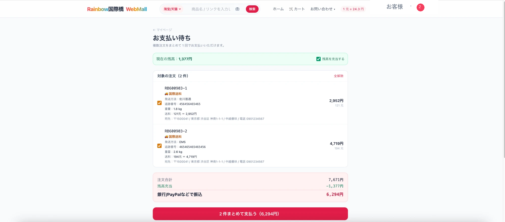Open the カート menu item
Image resolution: width=505 pixels, height=222 pixels.
pyautogui.click(x=297, y=9)
